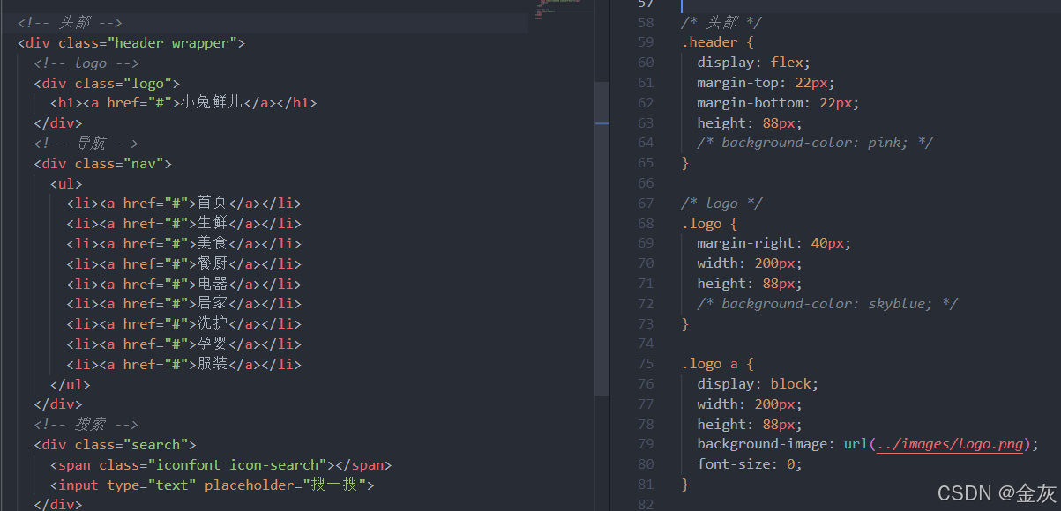This screenshot has height=511, width=1061.
Task: Click the '<!-- 头部 -->' HTML comment line
Action: point(70,23)
